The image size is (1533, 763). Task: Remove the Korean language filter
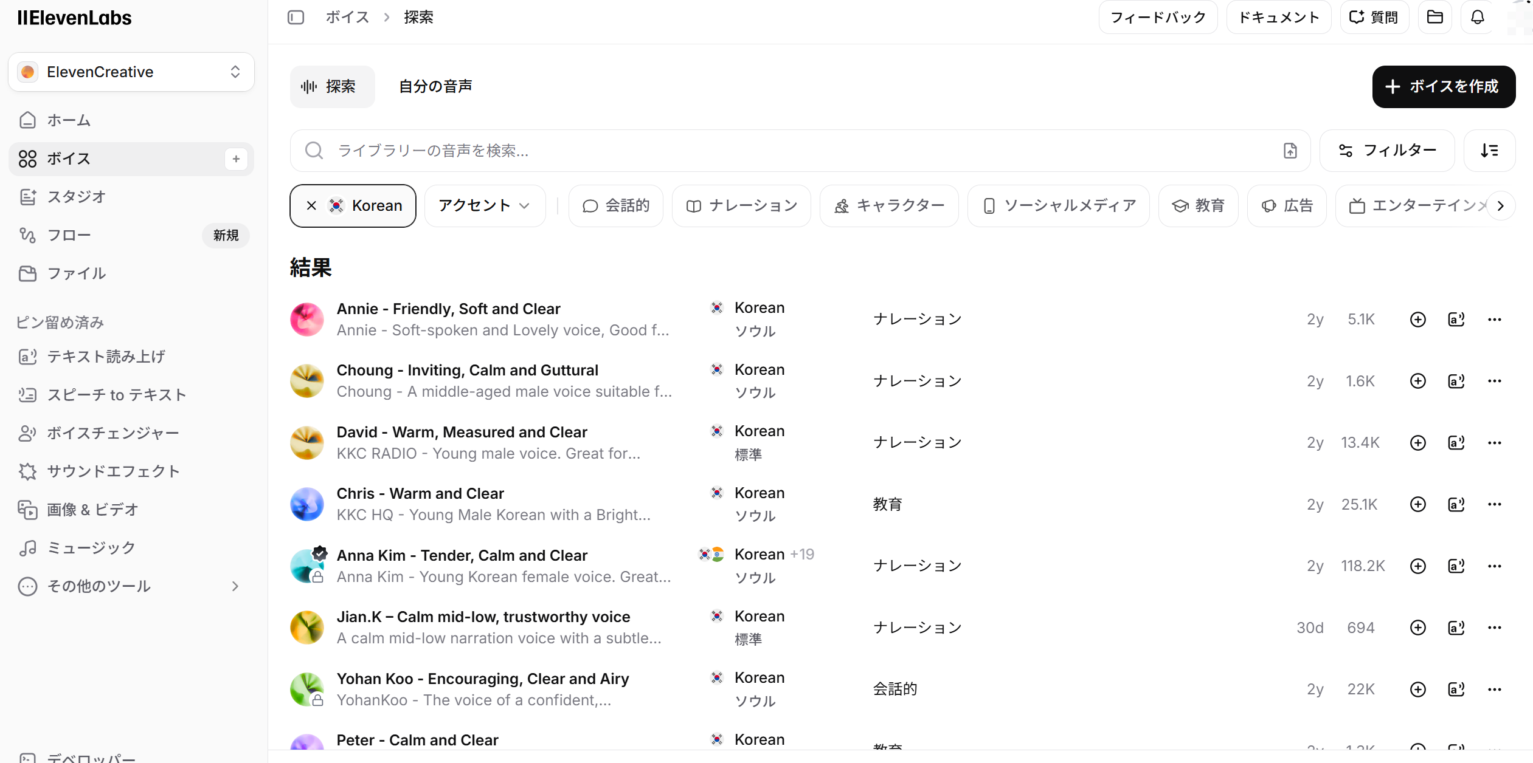312,205
